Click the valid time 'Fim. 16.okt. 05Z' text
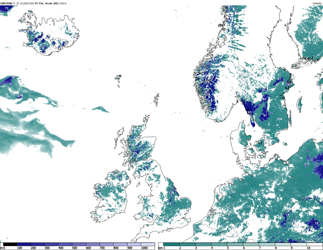 click(x=48, y=4)
